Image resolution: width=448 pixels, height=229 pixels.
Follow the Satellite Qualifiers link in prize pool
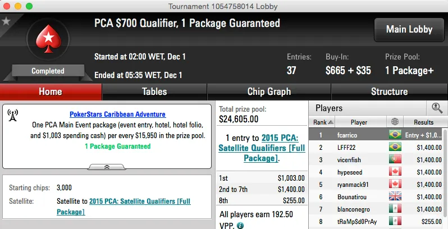coord(262,148)
